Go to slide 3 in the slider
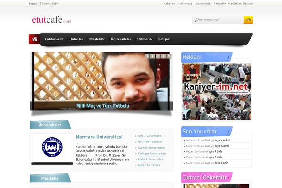 [158, 56]
